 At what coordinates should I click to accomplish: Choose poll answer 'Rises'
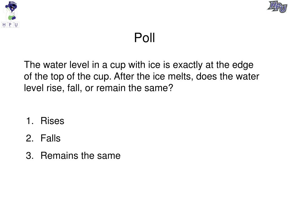pyautogui.click(x=52, y=121)
